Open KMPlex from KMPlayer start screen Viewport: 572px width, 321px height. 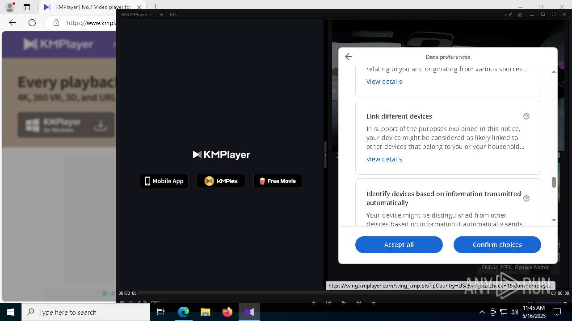click(x=221, y=181)
